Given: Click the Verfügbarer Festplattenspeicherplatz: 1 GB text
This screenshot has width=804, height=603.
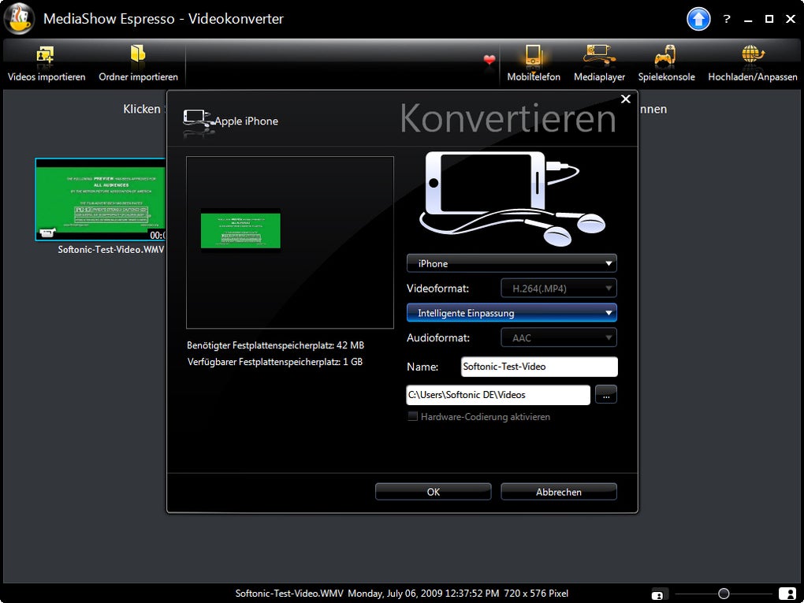Looking at the screenshot, I should point(275,362).
